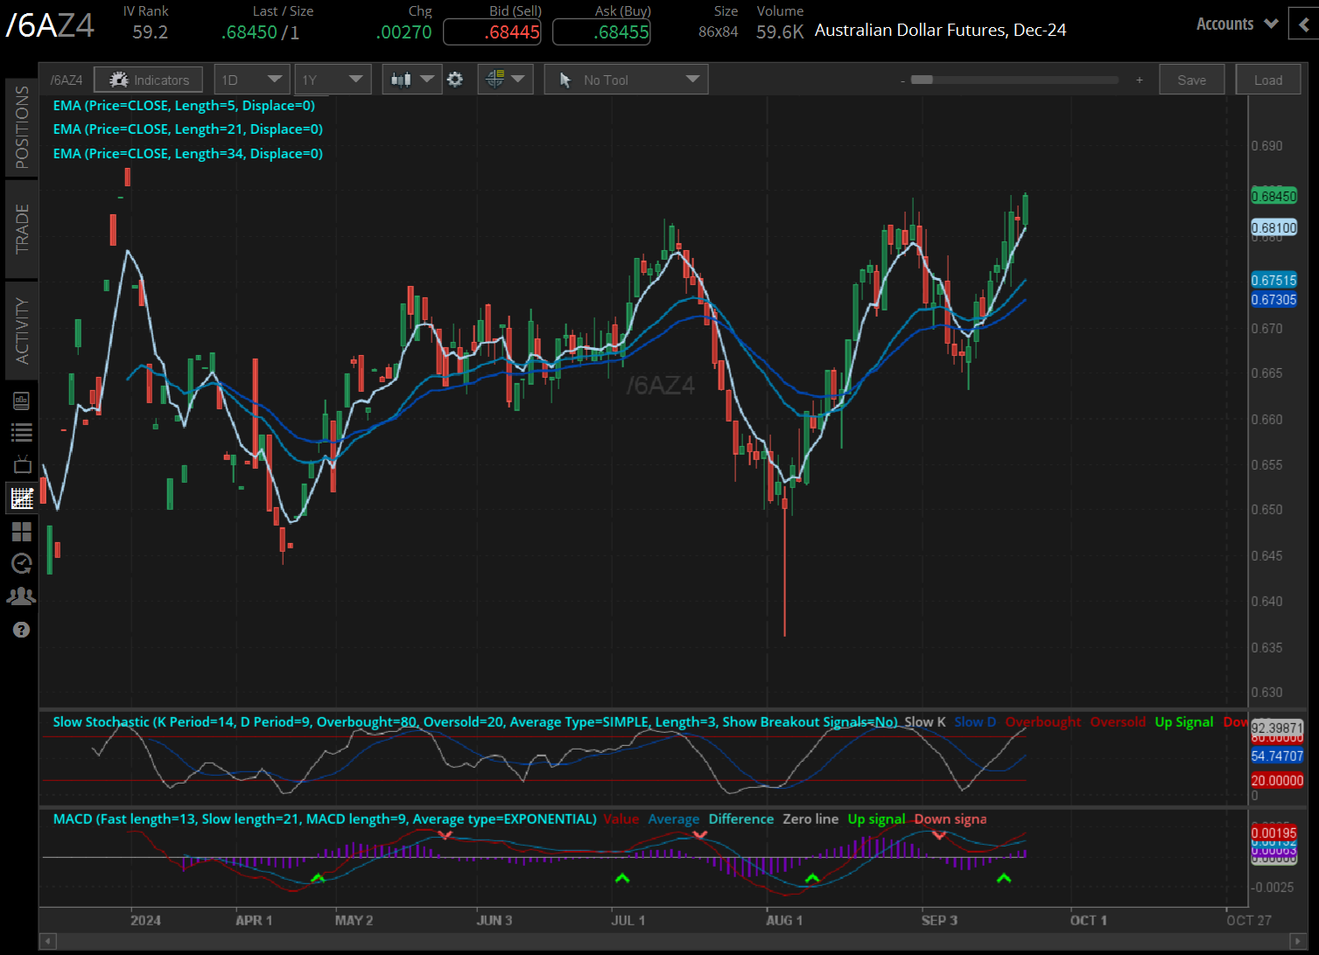Select the history clock icon
Screen dimensions: 1319x955
[22, 563]
